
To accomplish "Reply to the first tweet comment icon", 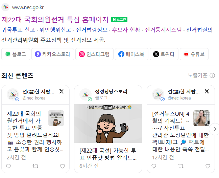I will pos(8,166).
